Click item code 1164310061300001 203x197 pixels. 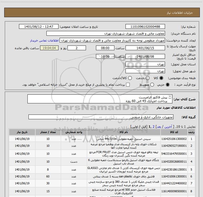[x=174, y=176]
